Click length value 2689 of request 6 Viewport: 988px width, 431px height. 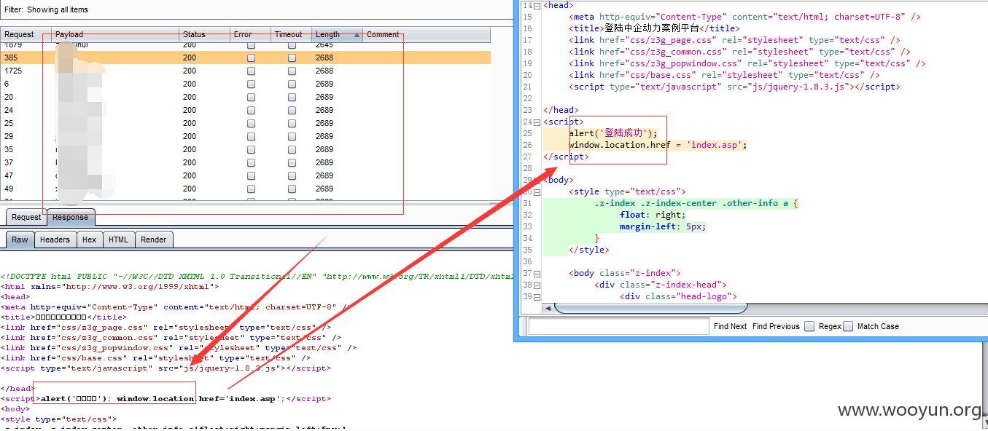(324, 84)
